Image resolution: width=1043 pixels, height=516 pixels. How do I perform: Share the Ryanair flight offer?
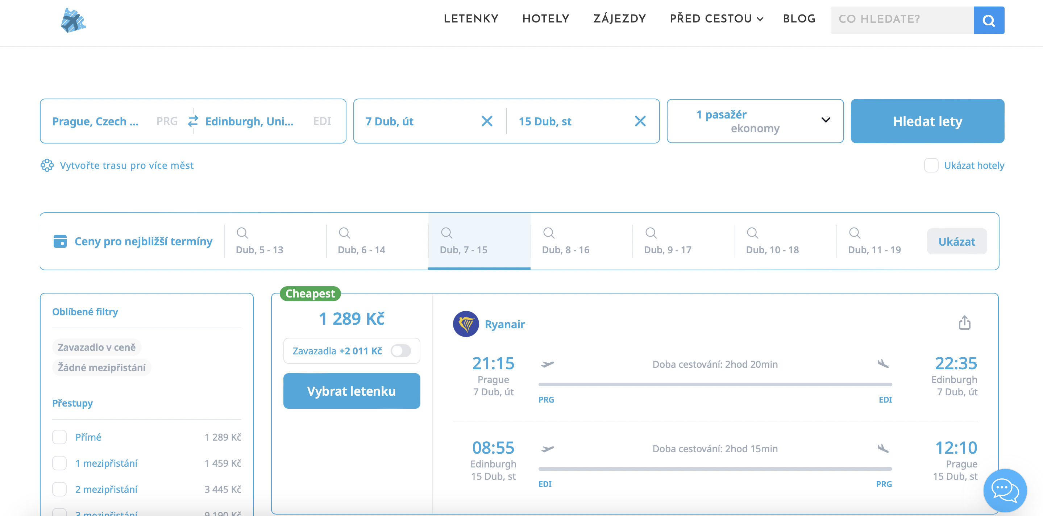coord(964,322)
